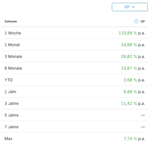Select the YTD row
Image resolution: width=152 pixels, height=147 pixels.
[x=75, y=80]
